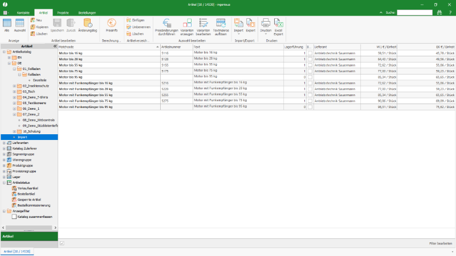
Task: Start Excel Export
Action: (x=278, y=27)
